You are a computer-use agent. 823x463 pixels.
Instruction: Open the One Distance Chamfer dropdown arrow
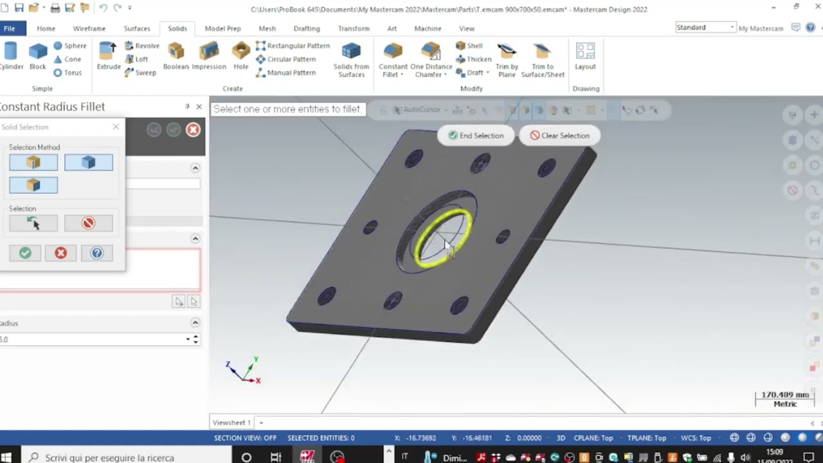pos(445,75)
